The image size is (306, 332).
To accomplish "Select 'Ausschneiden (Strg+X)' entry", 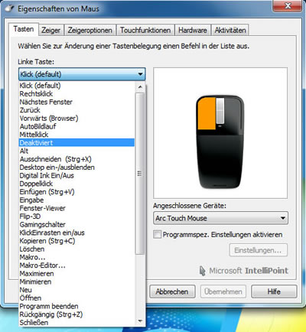I will [76, 159].
